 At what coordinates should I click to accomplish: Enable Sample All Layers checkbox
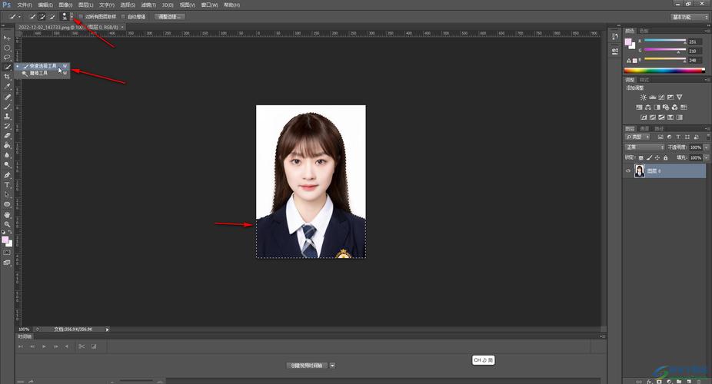pos(81,17)
